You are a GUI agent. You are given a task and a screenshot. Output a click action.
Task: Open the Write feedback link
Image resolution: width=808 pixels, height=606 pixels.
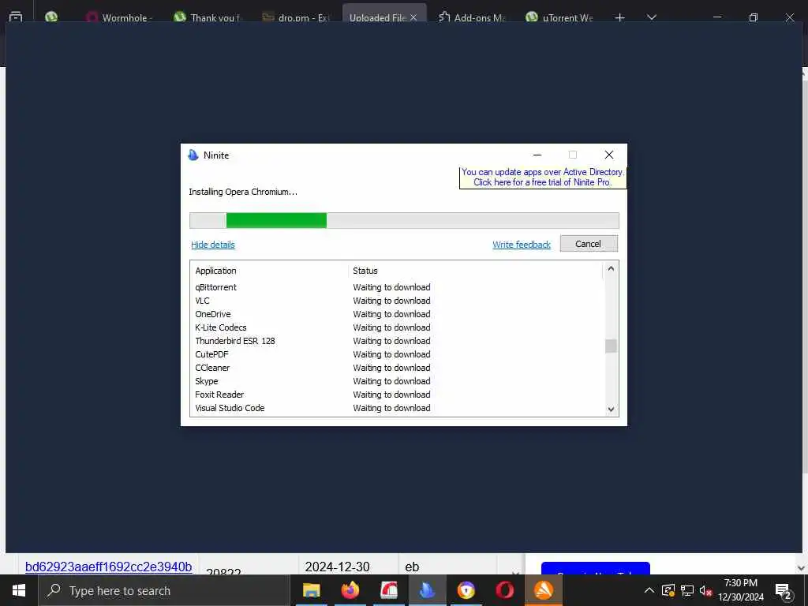(x=522, y=245)
